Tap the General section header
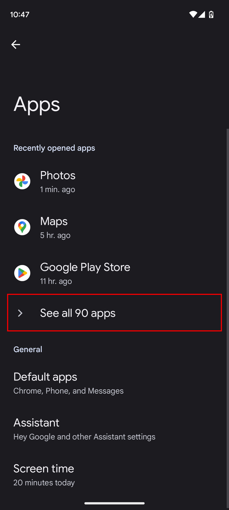Screen dimensions: 229x510 28,349
